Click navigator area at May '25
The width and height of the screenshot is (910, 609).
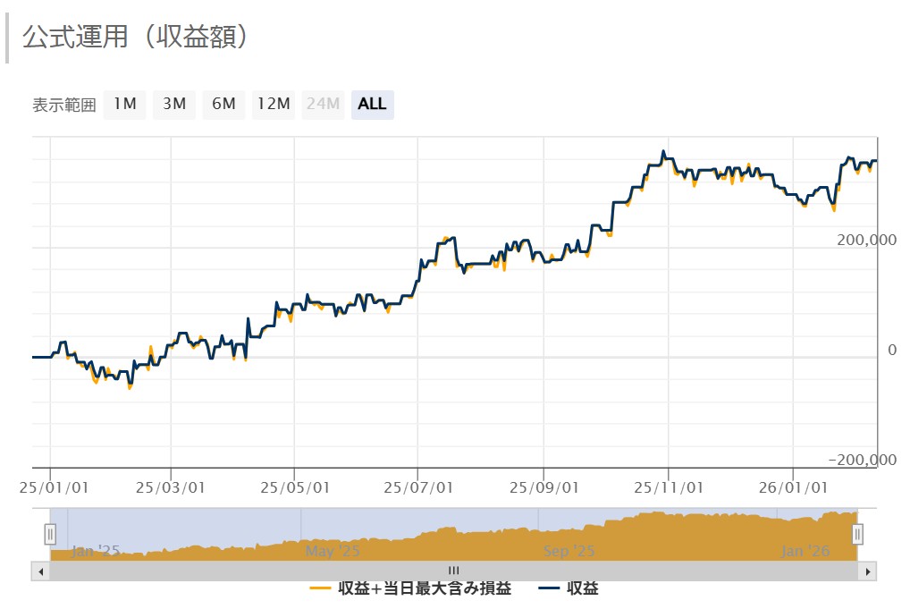coord(333,551)
